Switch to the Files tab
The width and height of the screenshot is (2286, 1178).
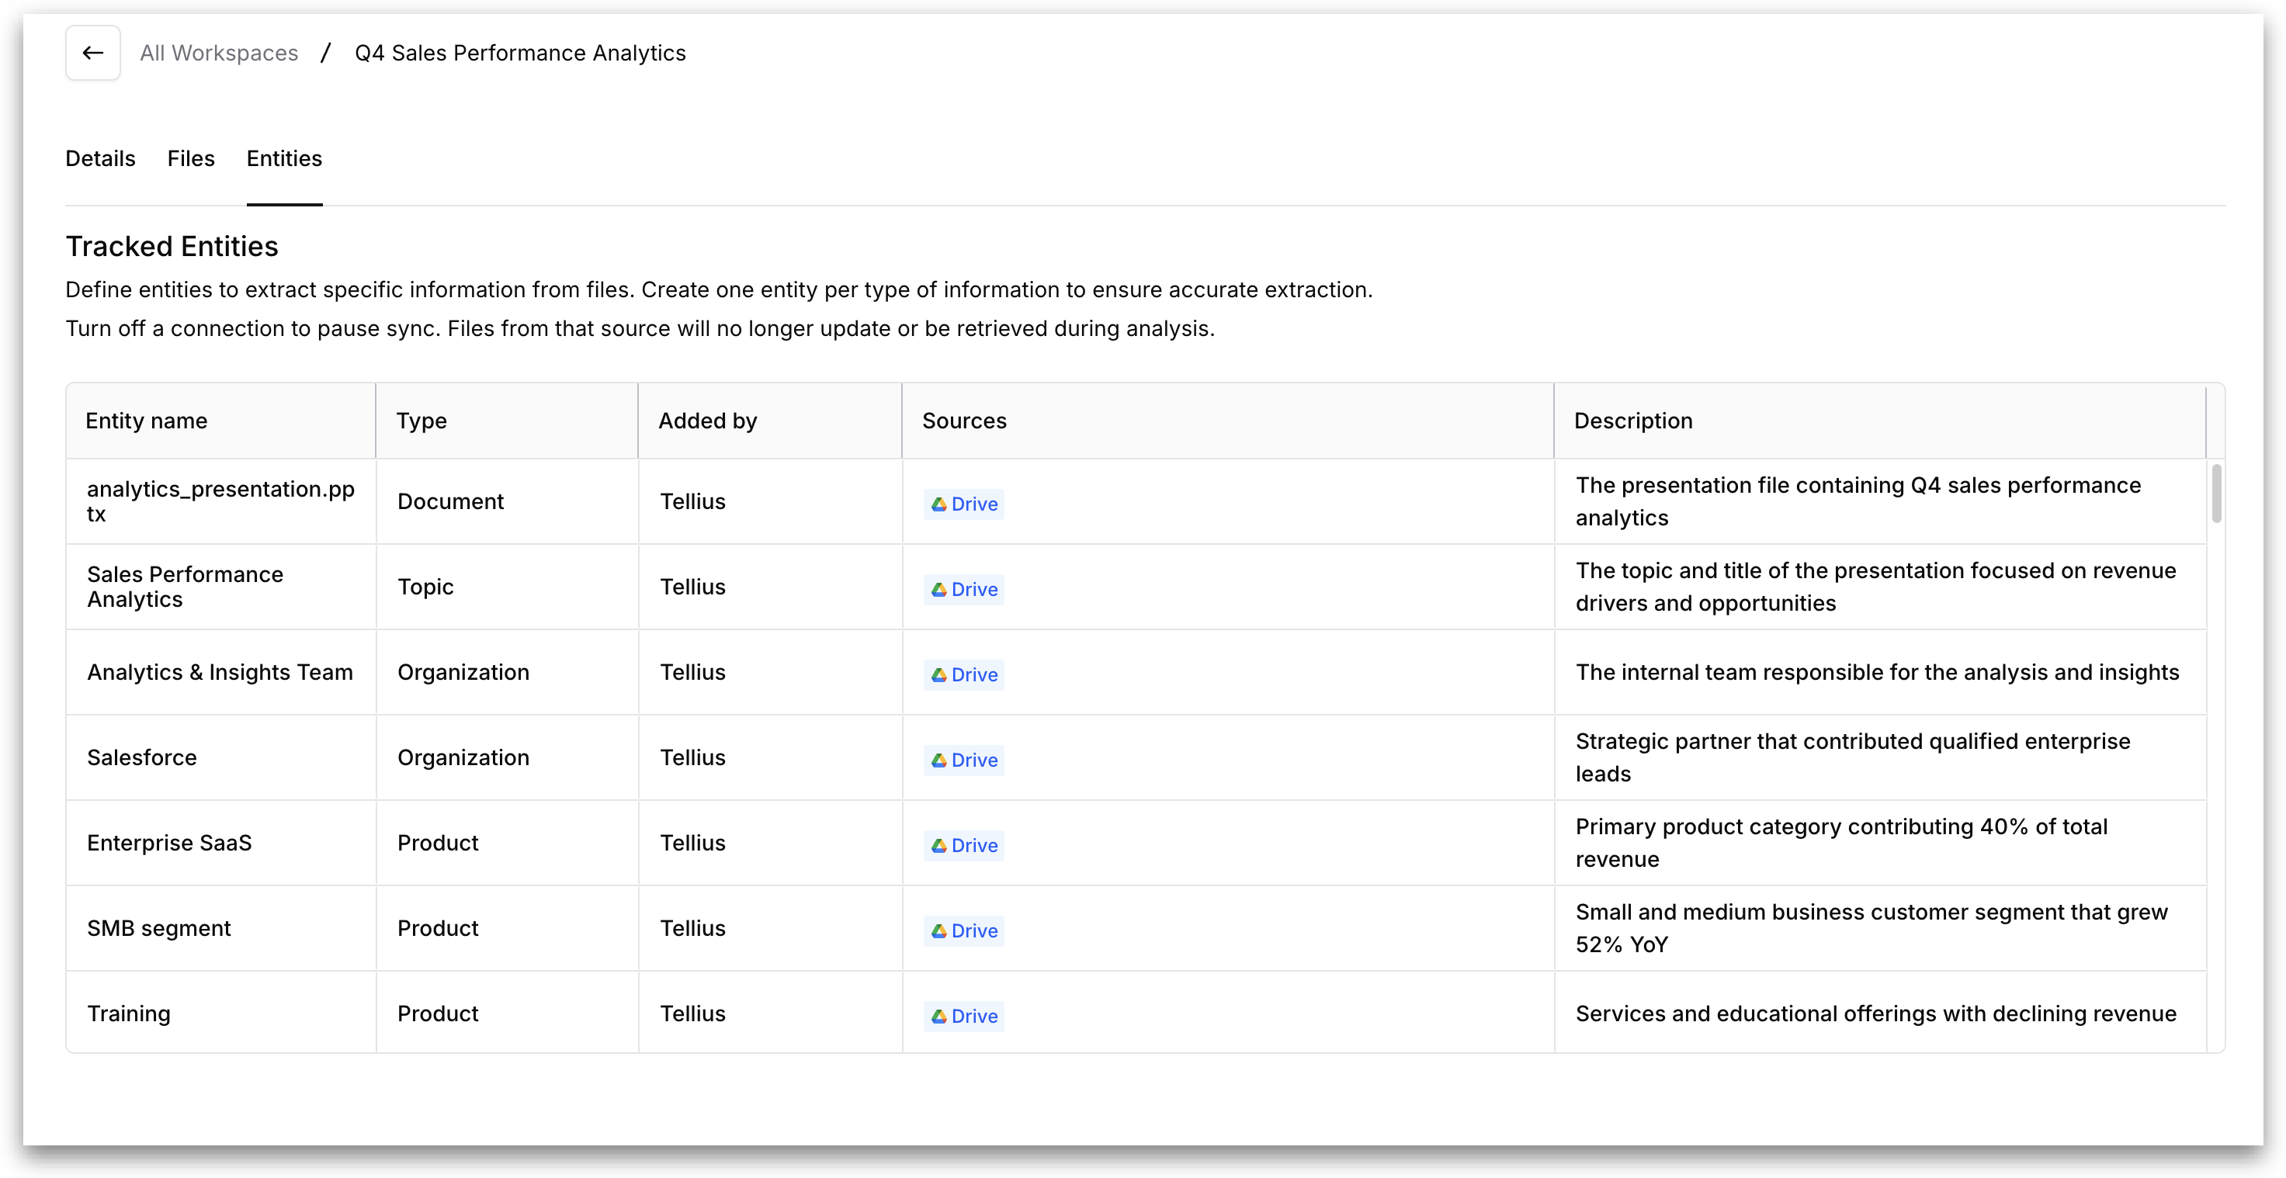191,159
